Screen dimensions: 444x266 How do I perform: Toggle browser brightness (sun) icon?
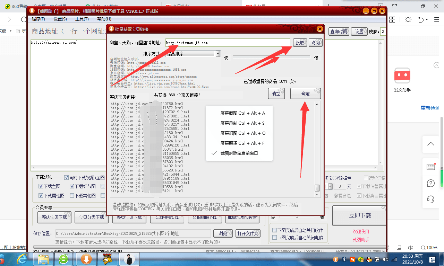(408, 19)
